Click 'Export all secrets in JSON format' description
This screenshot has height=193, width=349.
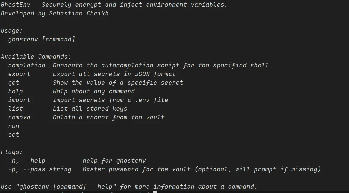[x=114, y=74]
